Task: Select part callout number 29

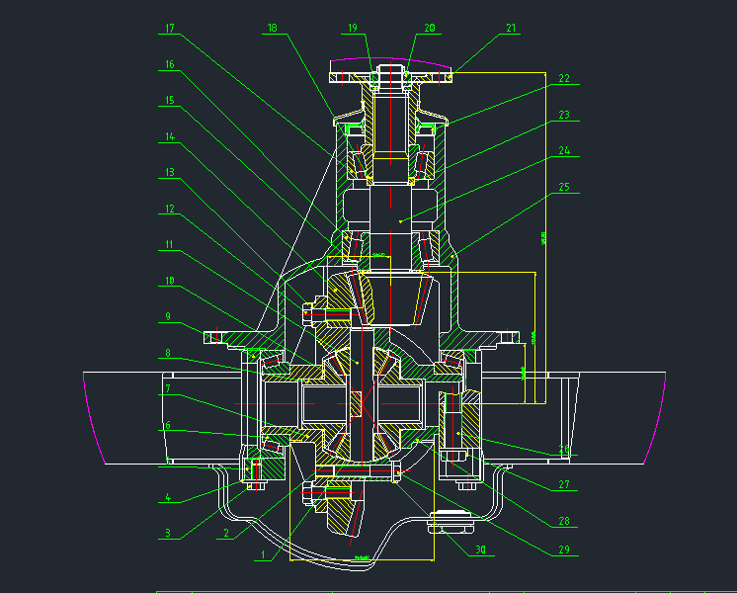Action: point(564,551)
